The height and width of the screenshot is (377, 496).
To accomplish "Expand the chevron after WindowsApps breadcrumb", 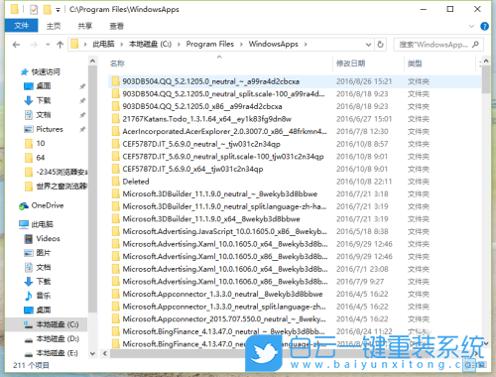I will point(306,45).
